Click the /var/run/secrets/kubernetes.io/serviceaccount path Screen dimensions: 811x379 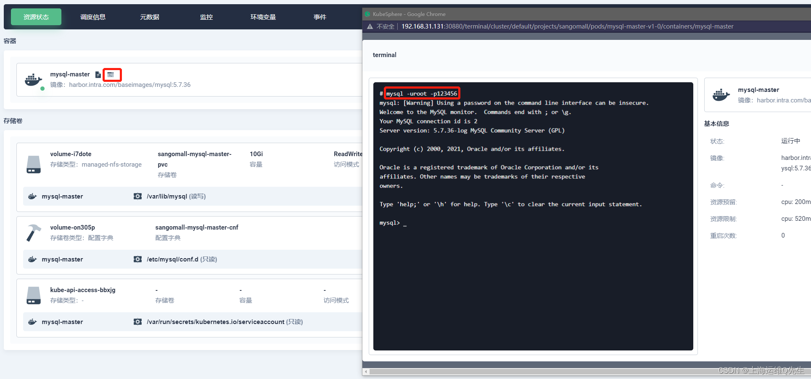216,322
